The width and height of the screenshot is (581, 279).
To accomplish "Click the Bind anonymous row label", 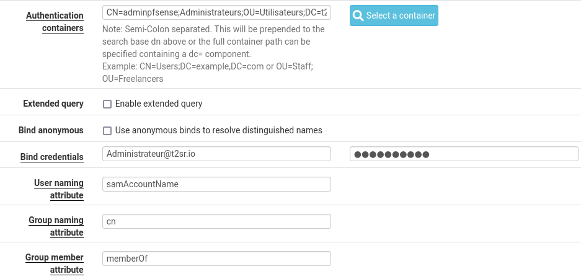I will [51, 130].
